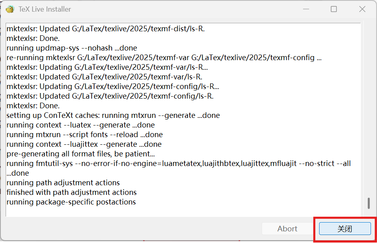
Task: Click the TeX Live Installer title bar icon
Action: pos(10,9)
